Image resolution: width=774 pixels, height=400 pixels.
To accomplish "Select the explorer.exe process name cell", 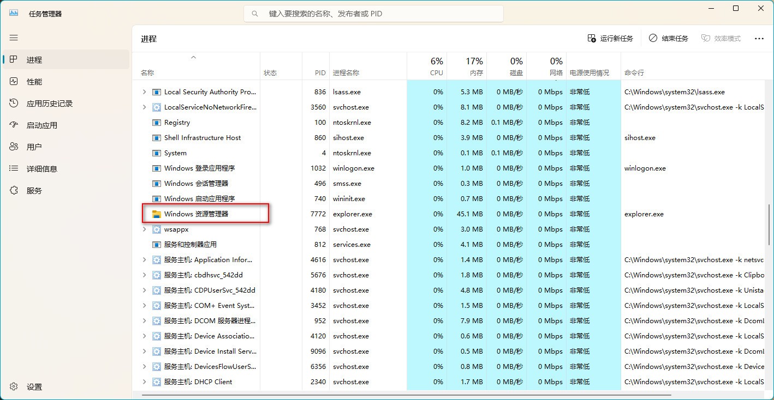I will pos(368,214).
